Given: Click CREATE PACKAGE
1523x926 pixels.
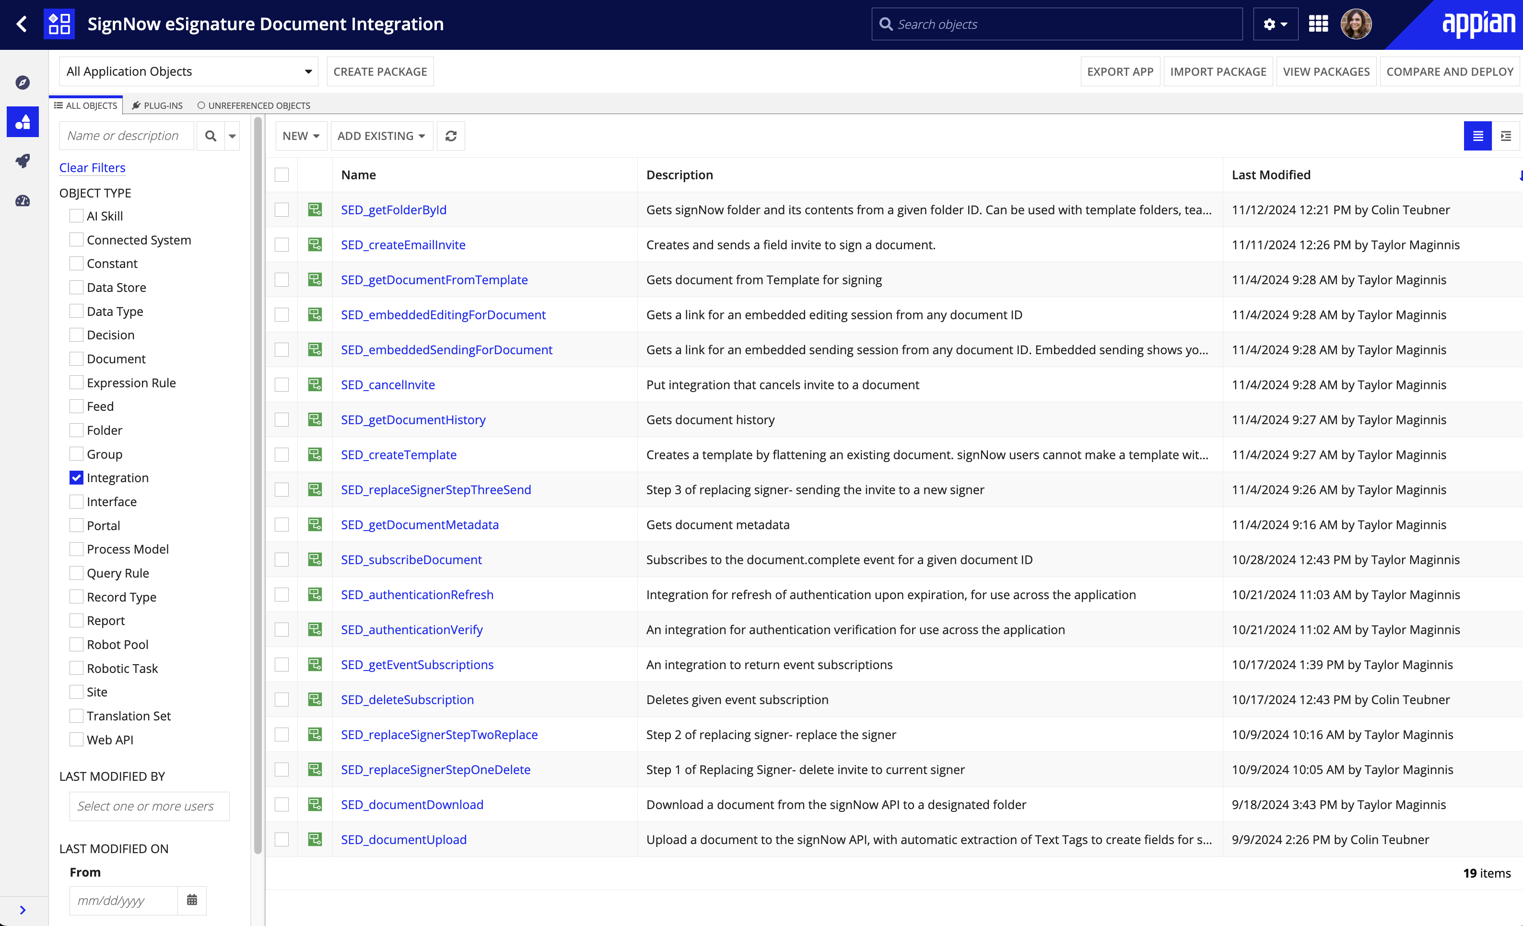Looking at the screenshot, I should [380, 72].
